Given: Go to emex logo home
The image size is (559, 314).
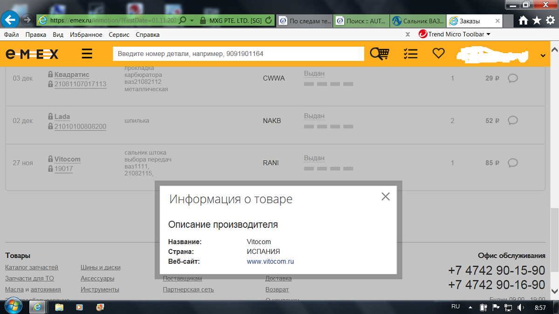Looking at the screenshot, I should [x=32, y=54].
